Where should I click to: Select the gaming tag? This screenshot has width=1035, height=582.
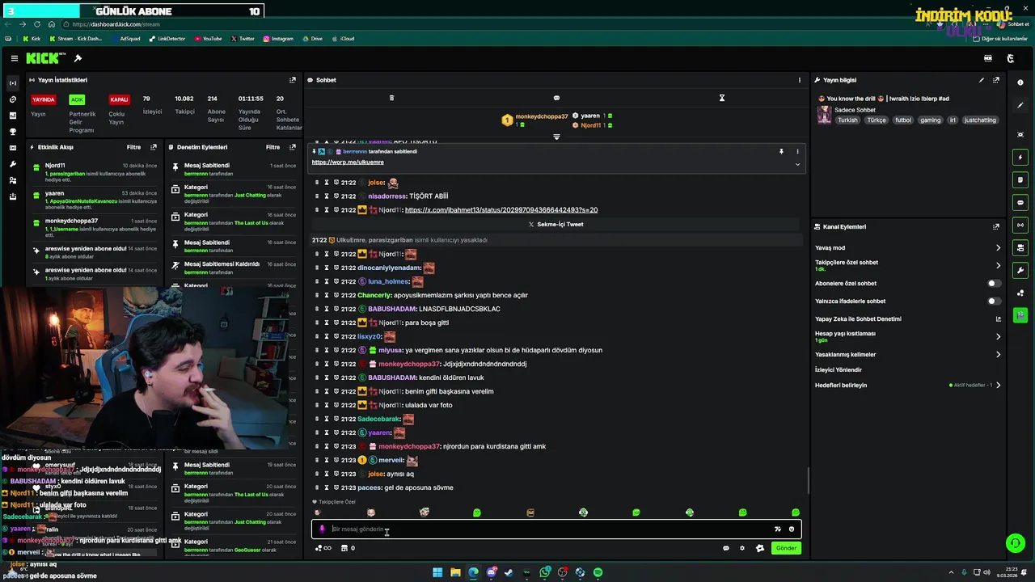point(930,120)
